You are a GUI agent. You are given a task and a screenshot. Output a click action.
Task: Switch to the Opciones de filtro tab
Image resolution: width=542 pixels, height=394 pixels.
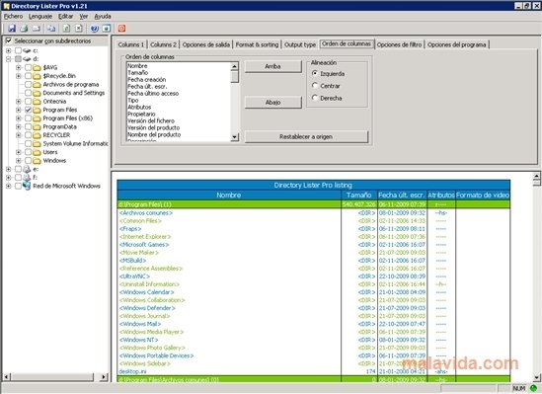399,44
